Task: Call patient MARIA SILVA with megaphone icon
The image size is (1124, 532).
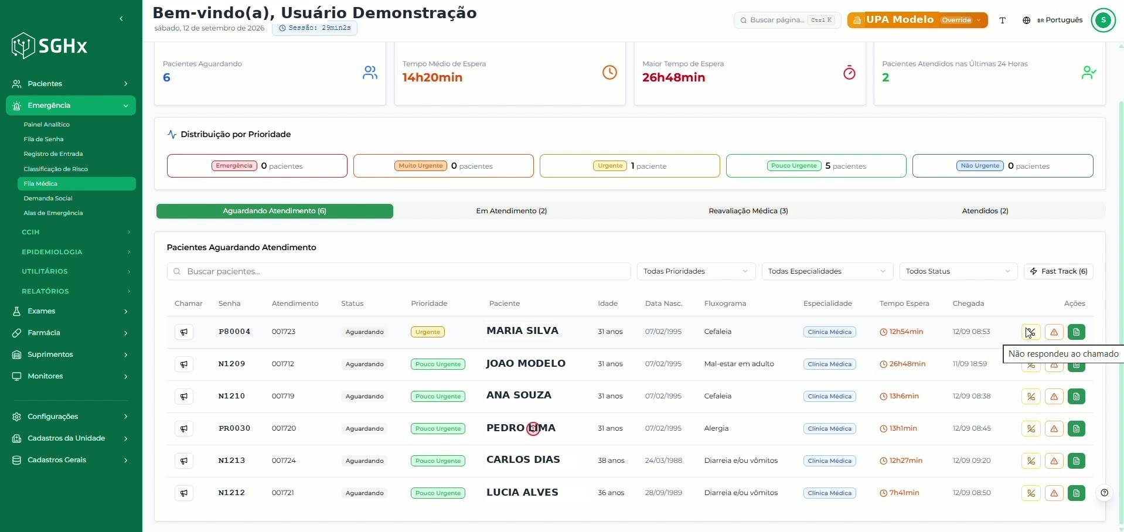Action: pyautogui.click(x=184, y=332)
